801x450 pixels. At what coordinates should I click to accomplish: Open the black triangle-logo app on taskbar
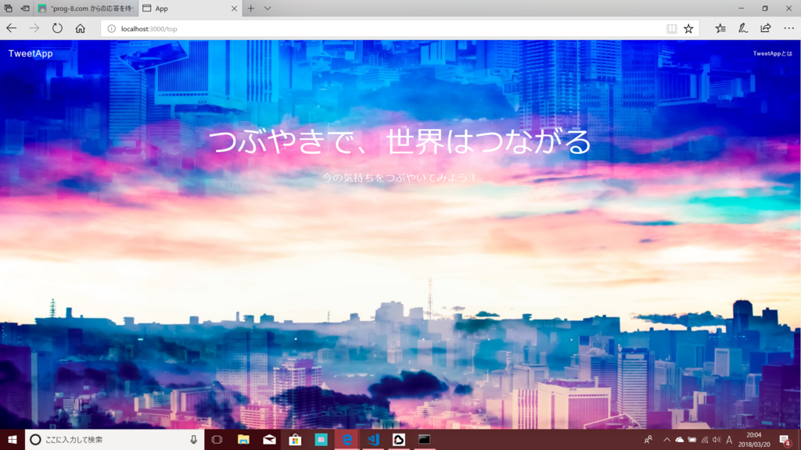[398, 439]
